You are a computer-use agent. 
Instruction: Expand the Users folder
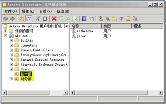coord(11,69)
